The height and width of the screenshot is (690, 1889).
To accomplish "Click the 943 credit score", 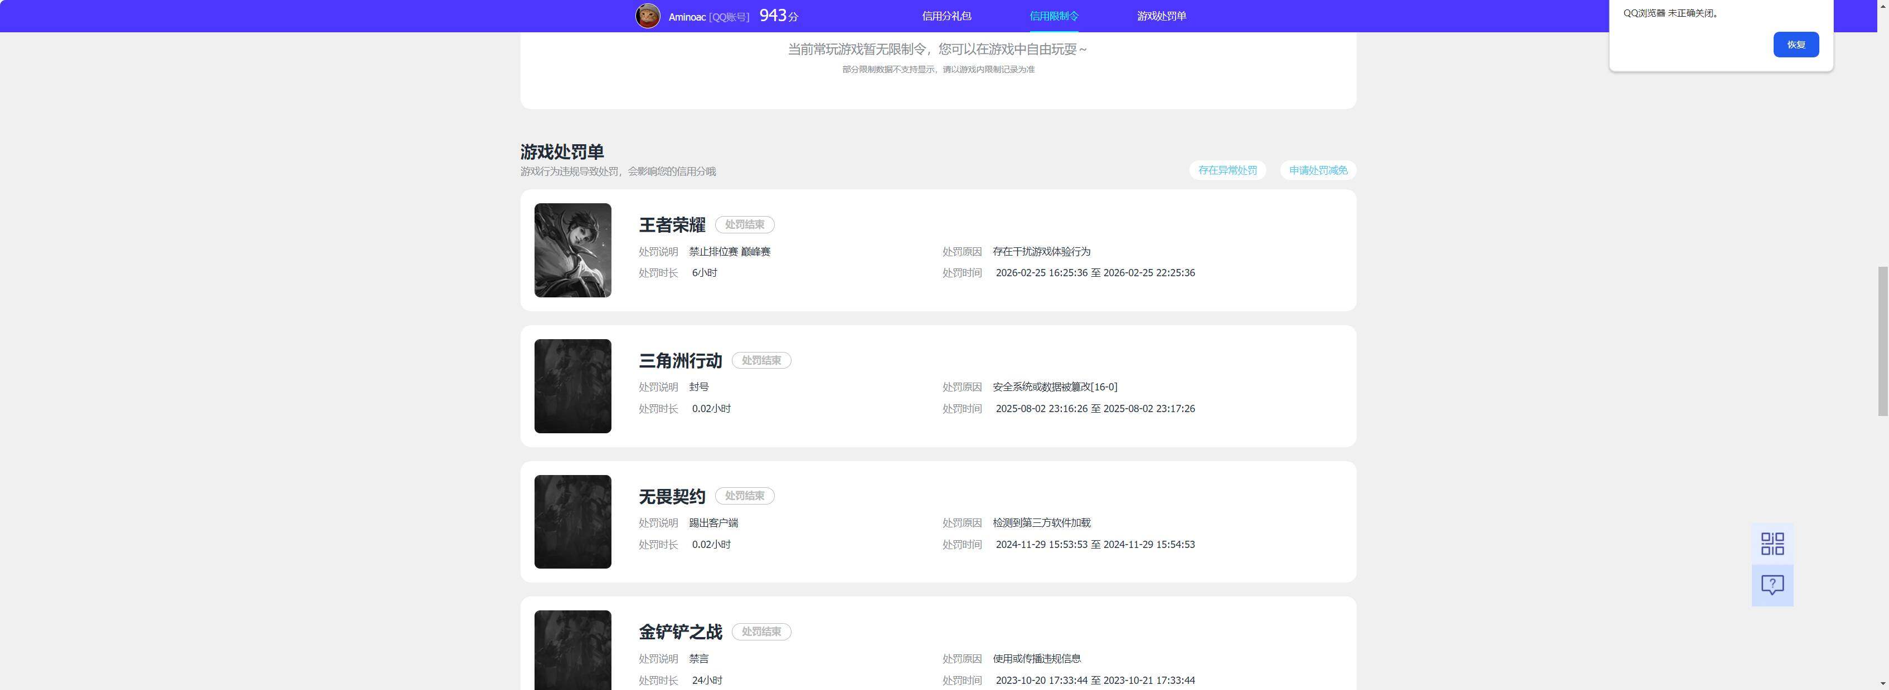I will (773, 16).
